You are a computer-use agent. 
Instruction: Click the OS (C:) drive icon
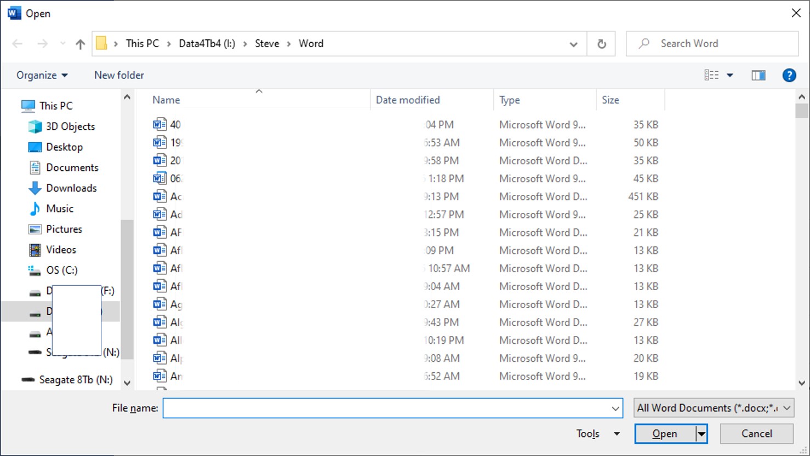(x=35, y=270)
